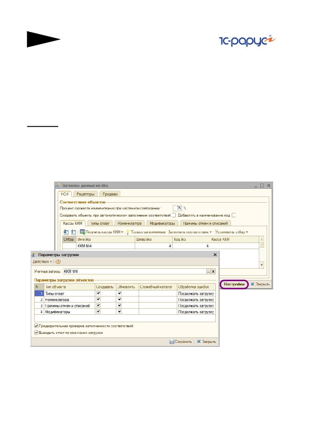Select the ККМ №4 row cell
This screenshot has height=442, width=312.
pyautogui.click(x=106, y=246)
